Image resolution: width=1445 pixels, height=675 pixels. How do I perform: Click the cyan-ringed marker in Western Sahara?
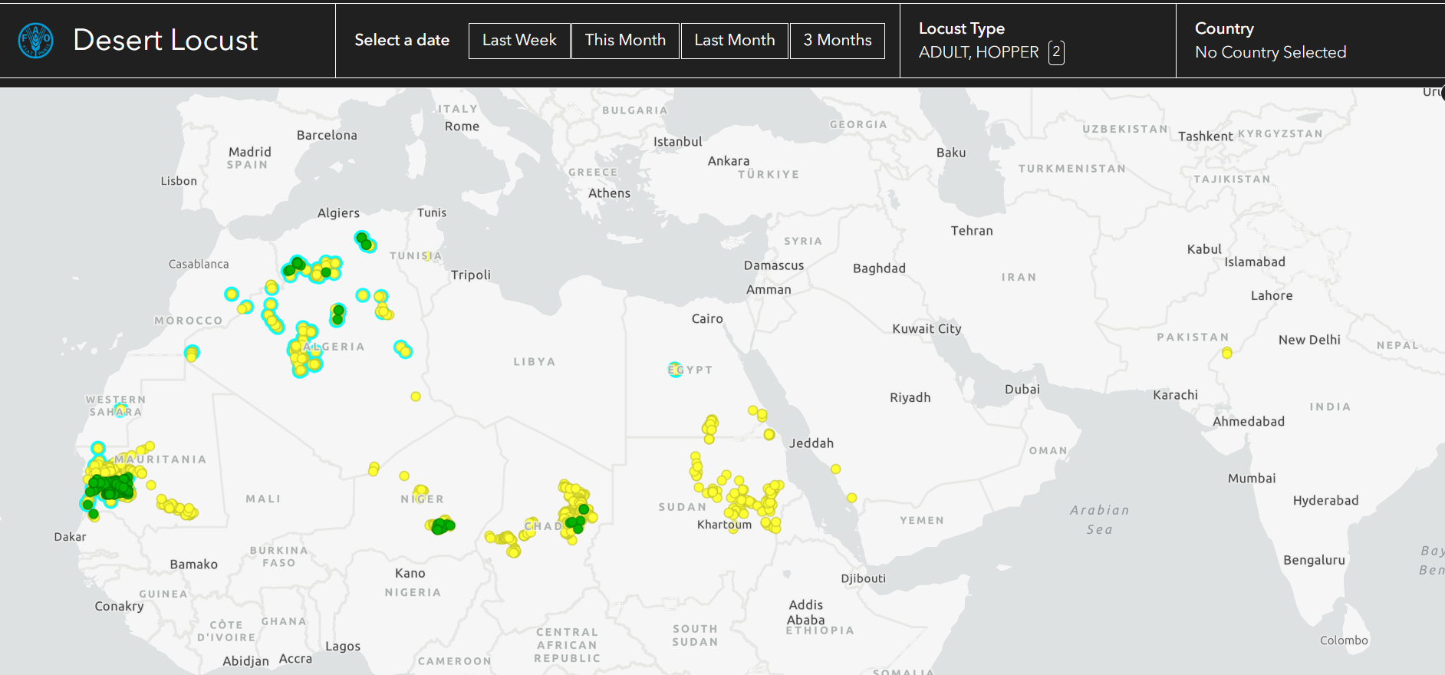coord(120,410)
